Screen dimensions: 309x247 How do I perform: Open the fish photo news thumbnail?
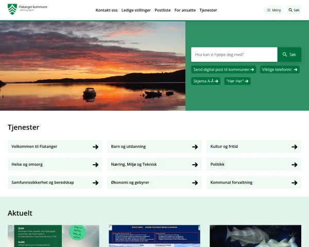[255, 236]
